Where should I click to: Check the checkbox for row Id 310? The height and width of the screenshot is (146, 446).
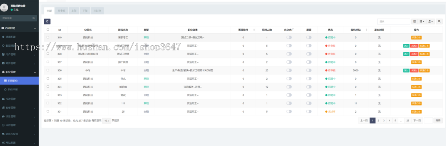pyautogui.click(x=48, y=37)
